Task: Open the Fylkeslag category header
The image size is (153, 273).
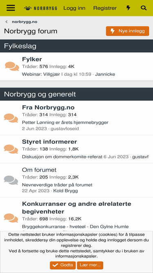Action: tap(20, 46)
